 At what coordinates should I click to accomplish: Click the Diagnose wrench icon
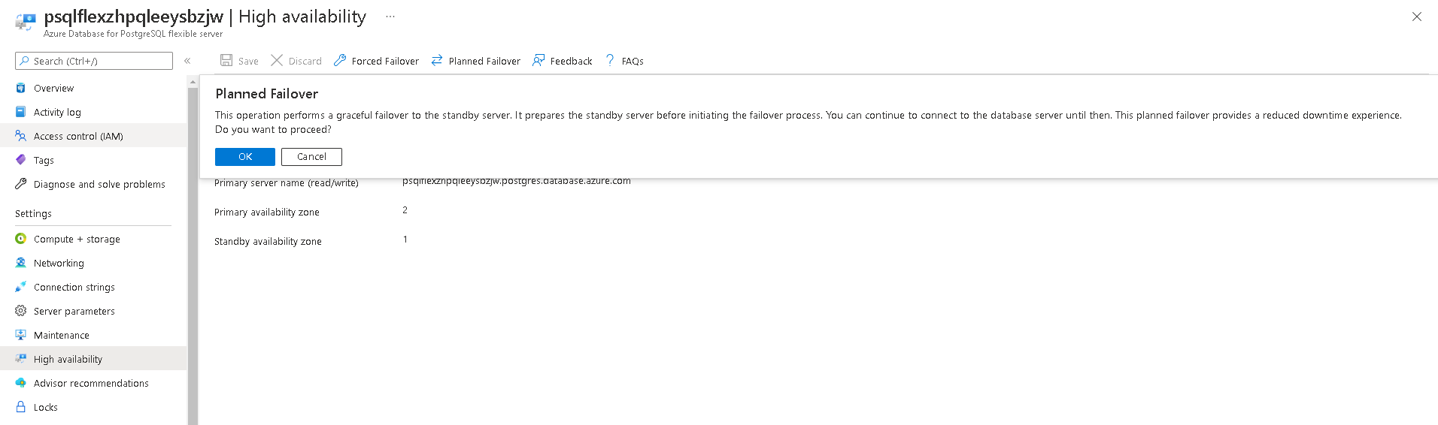[x=21, y=184]
